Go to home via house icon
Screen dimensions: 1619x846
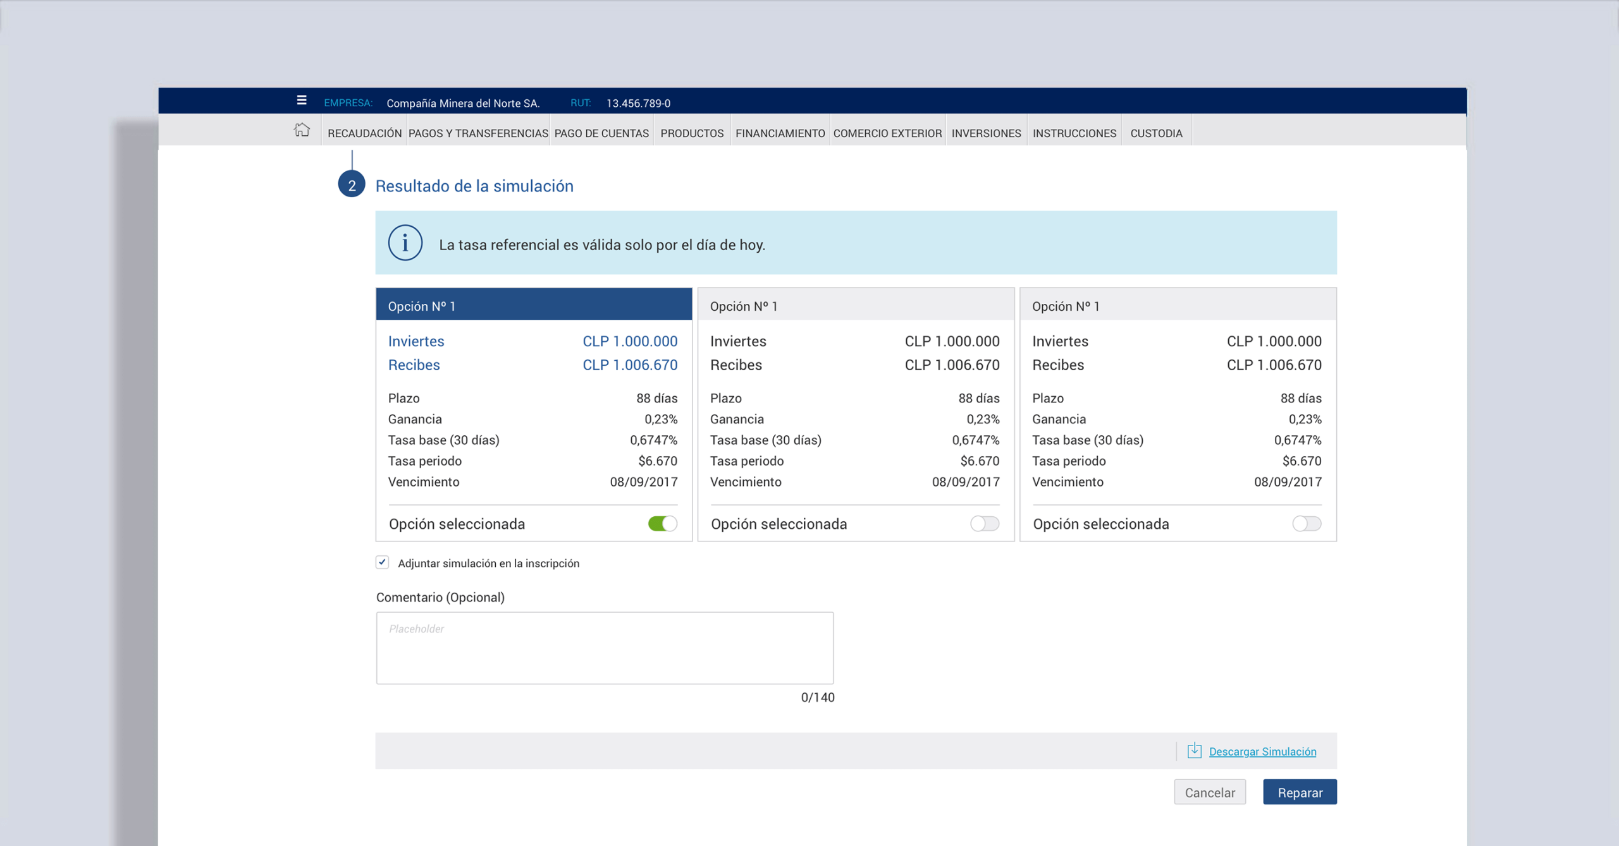point(302,130)
